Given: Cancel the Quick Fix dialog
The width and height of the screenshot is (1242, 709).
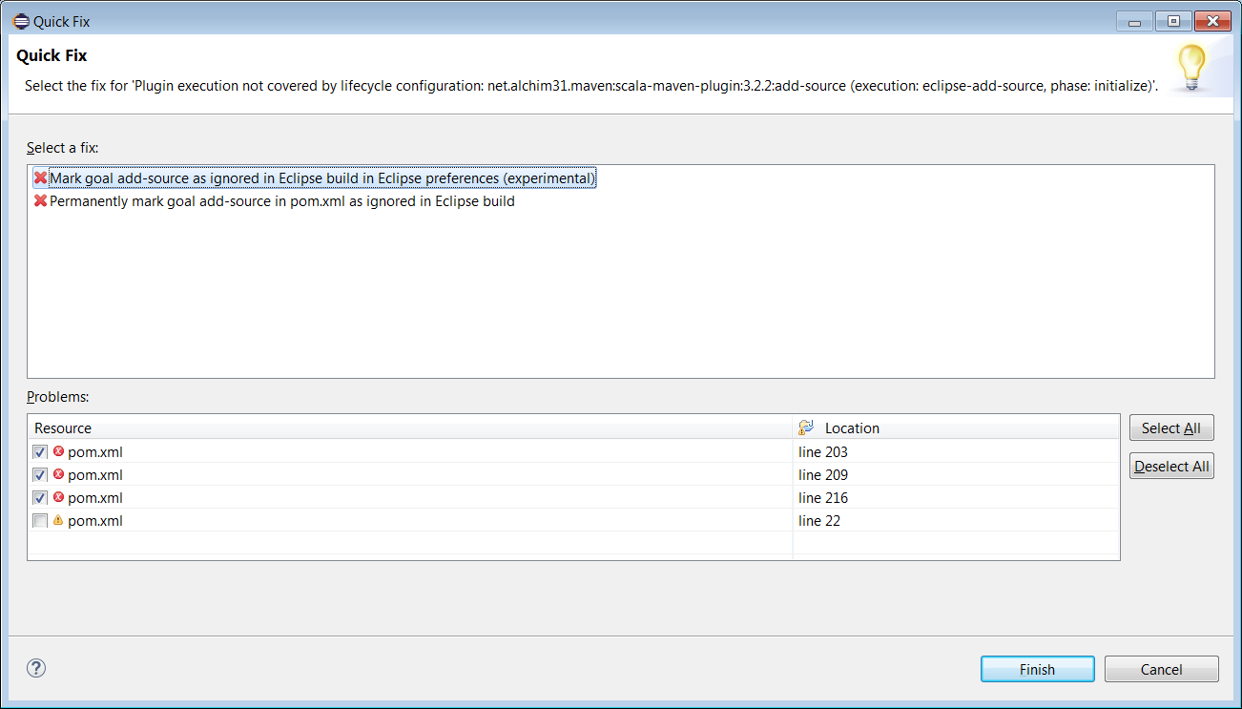Looking at the screenshot, I should point(1161,669).
